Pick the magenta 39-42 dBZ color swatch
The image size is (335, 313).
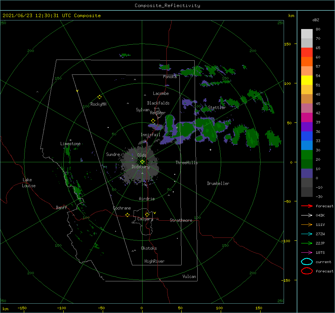[307, 118]
